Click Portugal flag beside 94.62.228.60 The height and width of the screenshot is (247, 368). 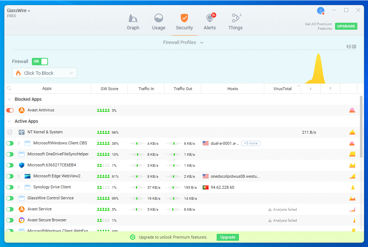click(x=206, y=187)
